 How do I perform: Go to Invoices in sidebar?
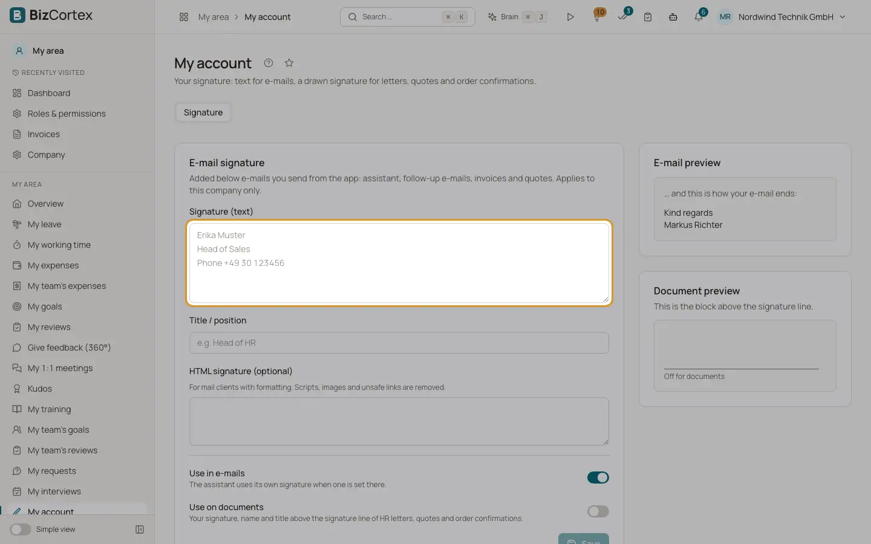pyautogui.click(x=77, y=134)
